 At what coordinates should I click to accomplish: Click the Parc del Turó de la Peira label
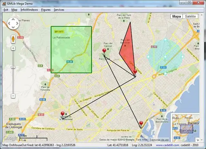(124, 16)
